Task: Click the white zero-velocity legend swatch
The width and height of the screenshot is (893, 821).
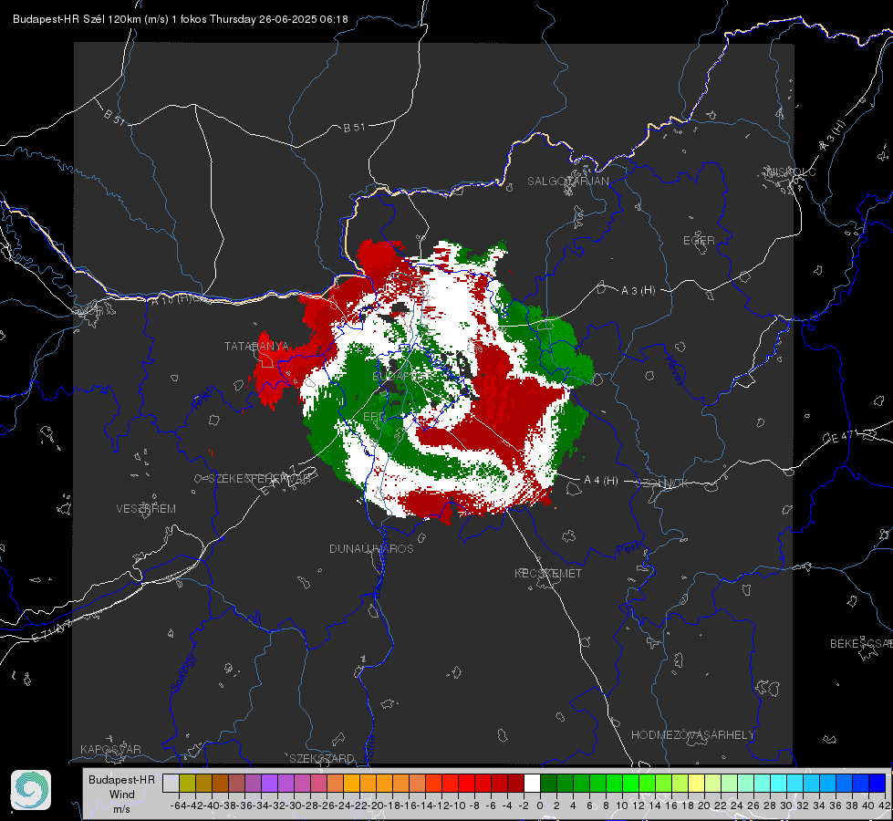Action: point(532,783)
